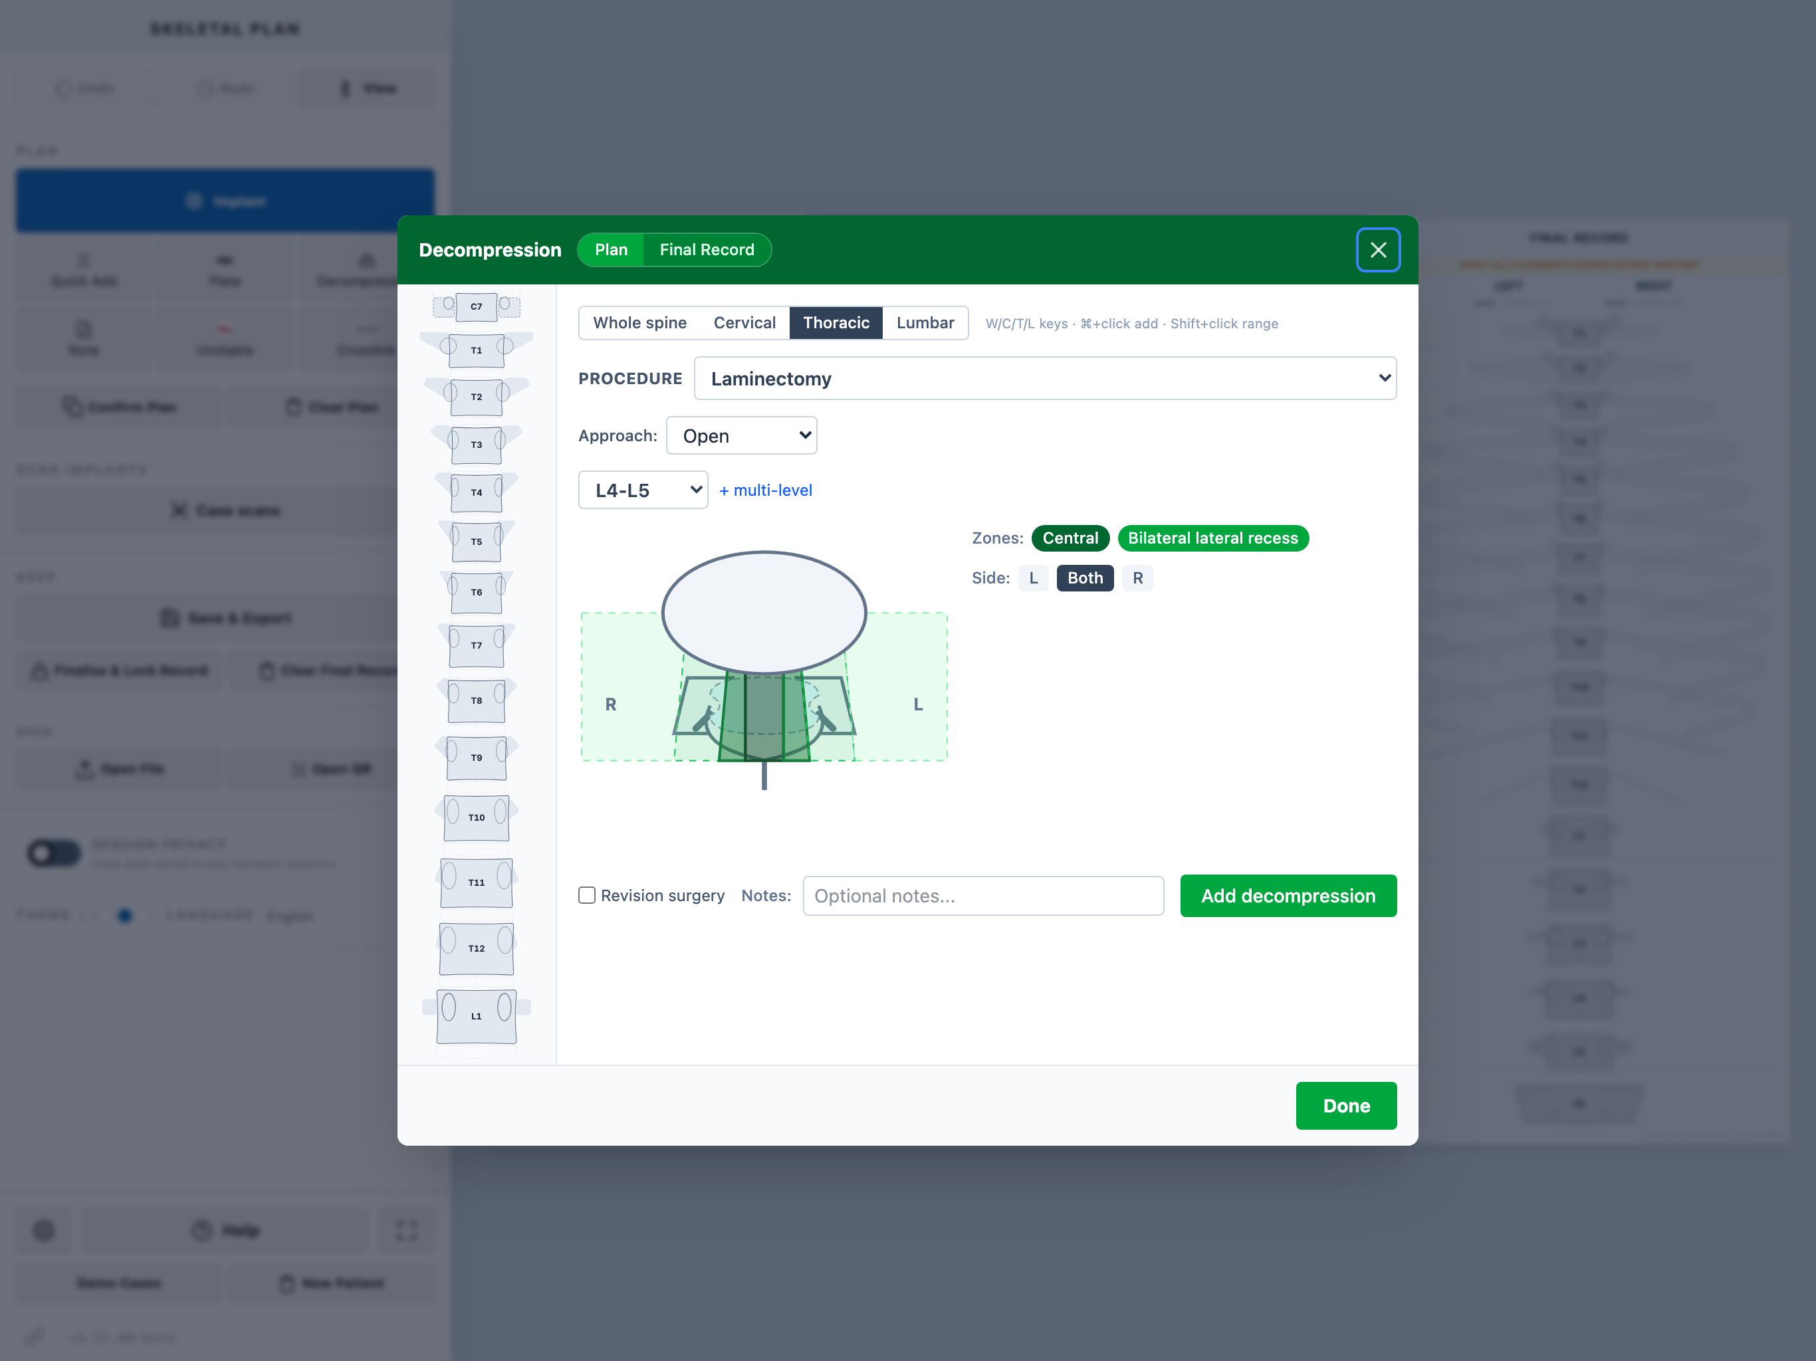Click Case scans in the sidebar
Image resolution: width=1816 pixels, height=1361 pixels.
pos(225,510)
